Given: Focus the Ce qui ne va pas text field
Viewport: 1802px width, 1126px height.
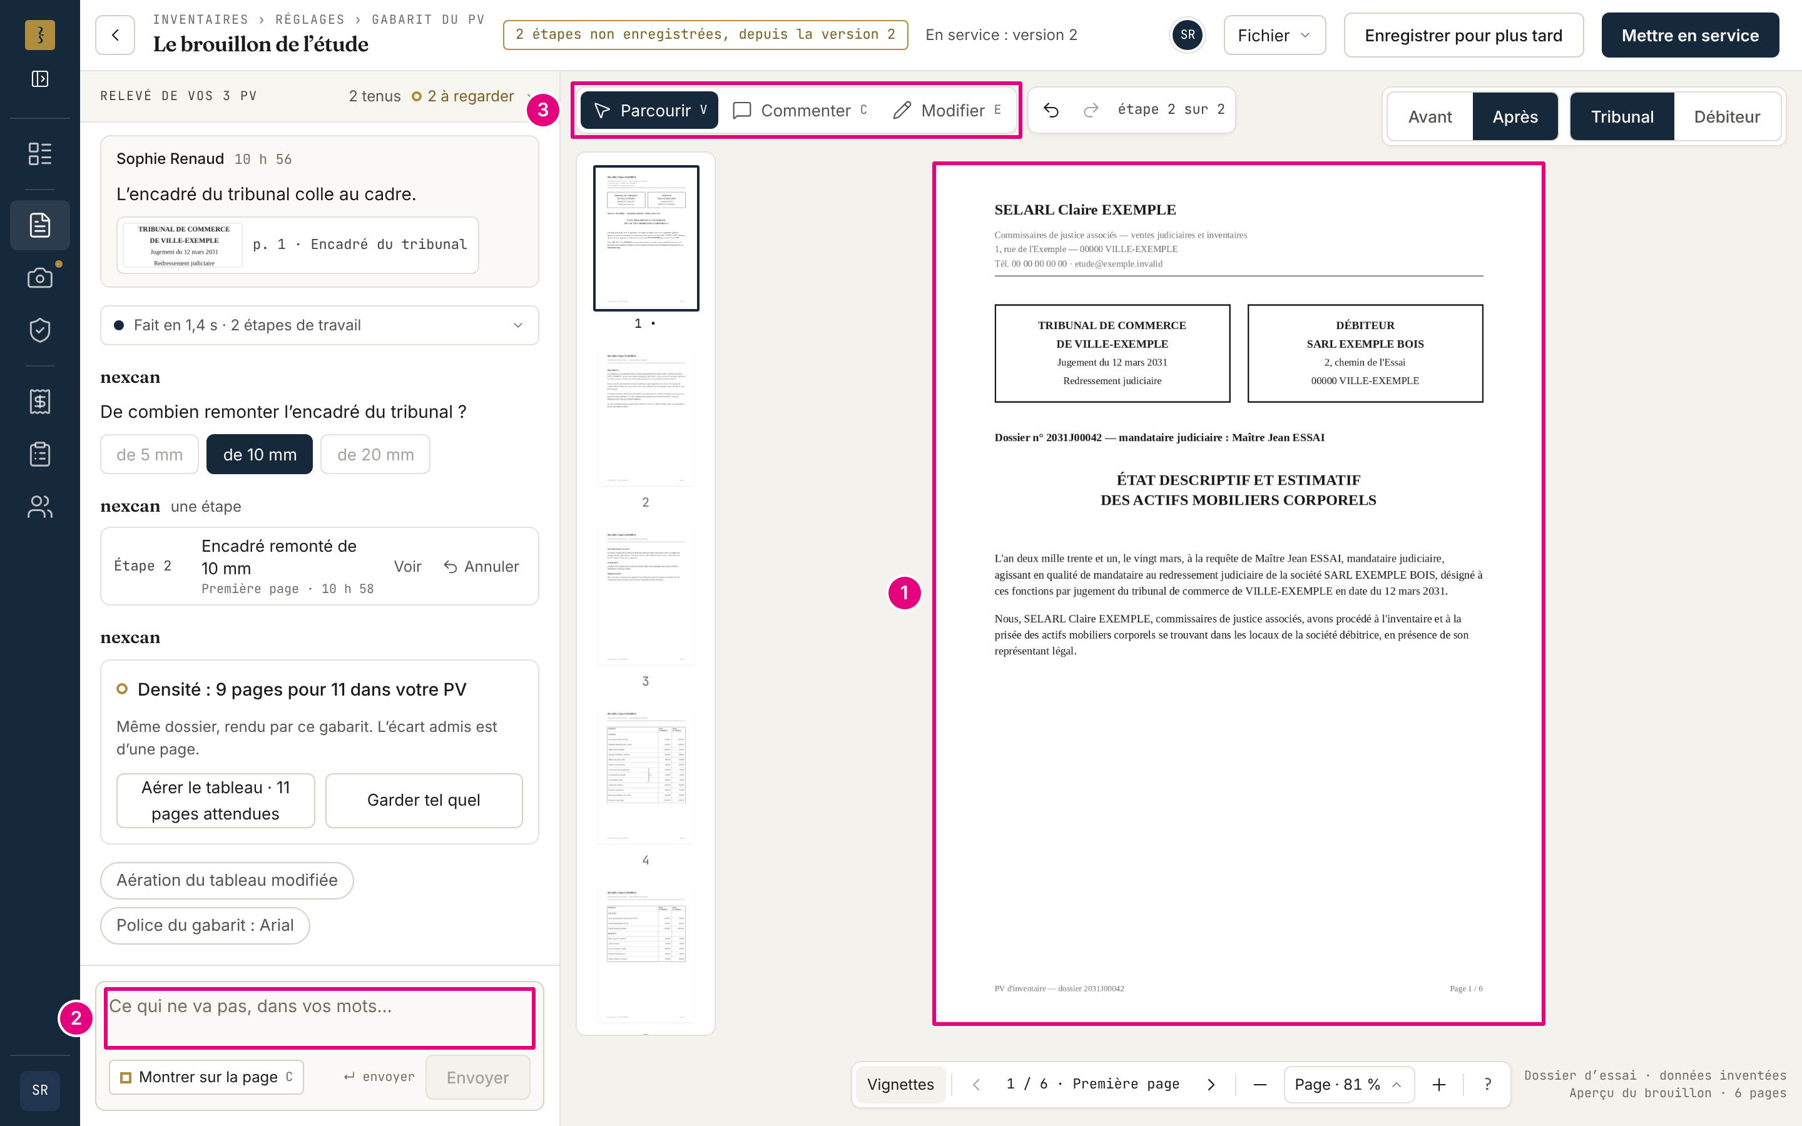Looking at the screenshot, I should tap(320, 1018).
